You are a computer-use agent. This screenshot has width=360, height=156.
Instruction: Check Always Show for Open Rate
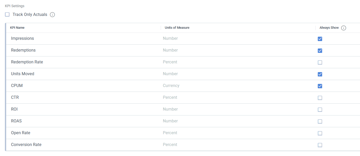pos(320,133)
